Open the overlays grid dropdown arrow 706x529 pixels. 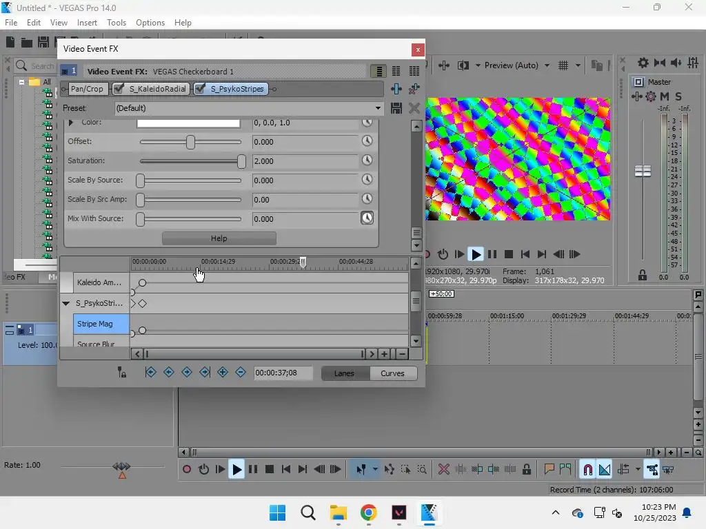[578, 65]
